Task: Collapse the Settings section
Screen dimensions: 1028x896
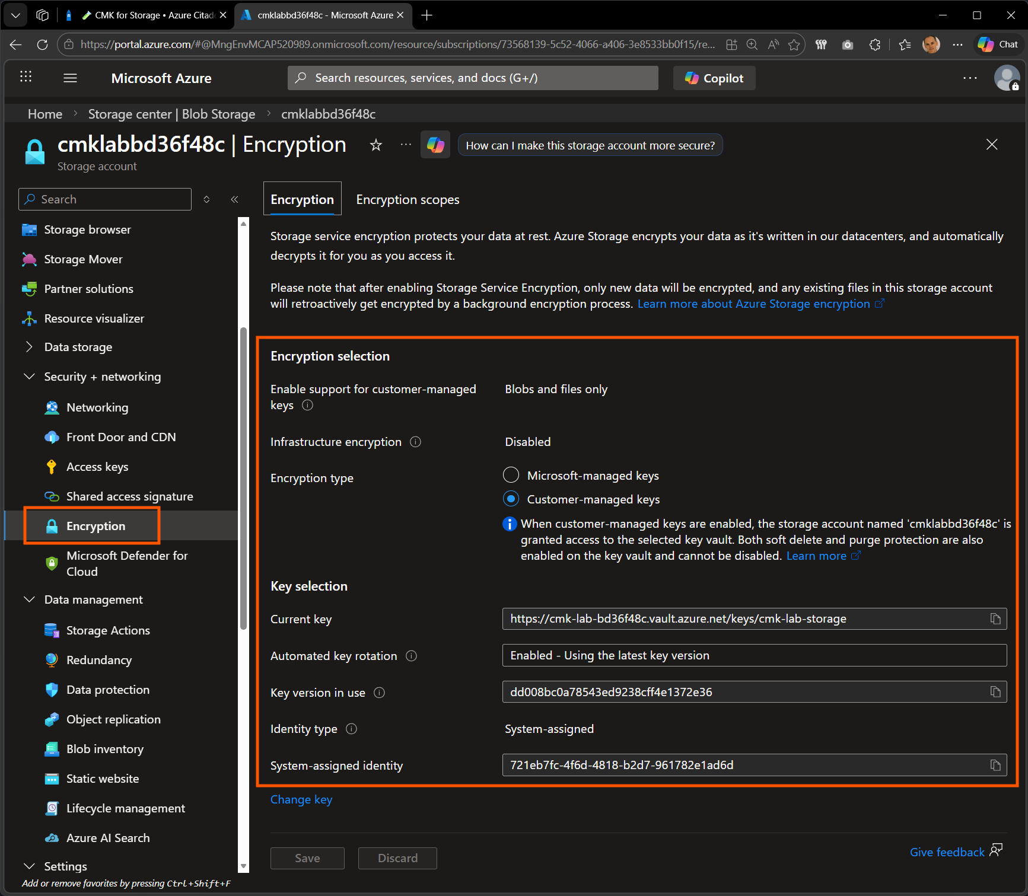Action: [x=28, y=866]
